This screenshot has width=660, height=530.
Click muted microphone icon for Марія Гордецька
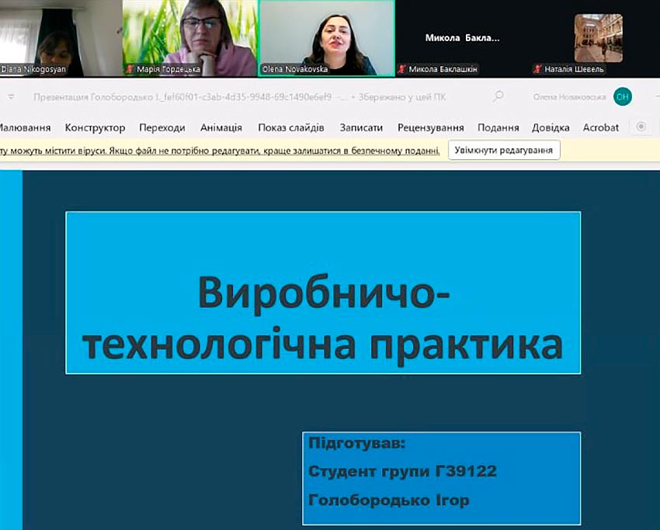point(130,69)
